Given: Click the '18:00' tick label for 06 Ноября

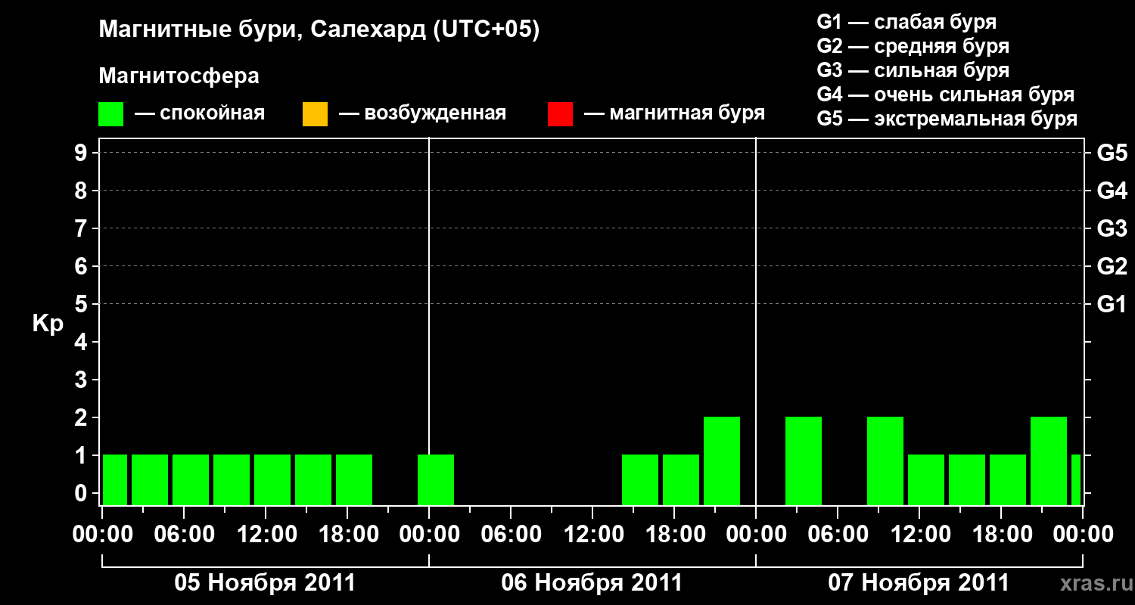Looking at the screenshot, I should 674,535.
